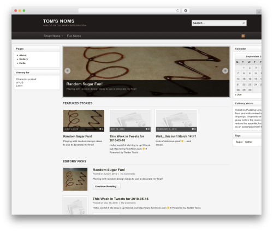Click the twitter tag
The width and height of the screenshot is (273, 231).
[248, 142]
